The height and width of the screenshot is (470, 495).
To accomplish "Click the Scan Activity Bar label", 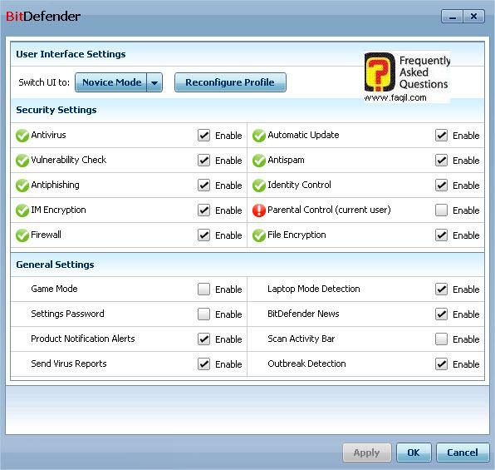I will tap(301, 339).
